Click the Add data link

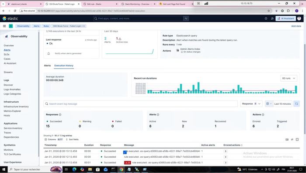click(296, 26)
